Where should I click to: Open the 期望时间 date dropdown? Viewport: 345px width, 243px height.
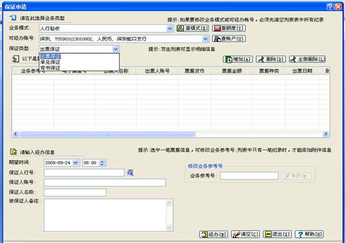tap(76, 163)
